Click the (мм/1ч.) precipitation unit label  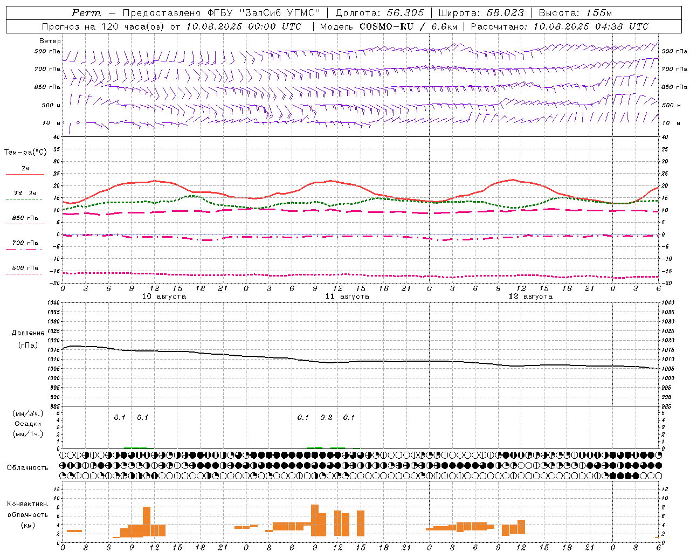(x=28, y=434)
